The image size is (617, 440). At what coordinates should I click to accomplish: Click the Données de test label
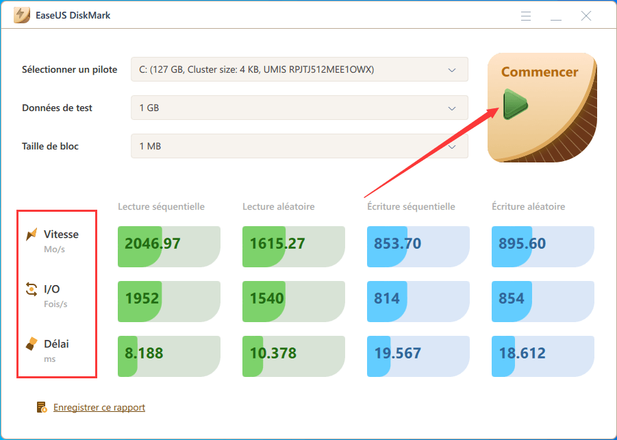(x=57, y=108)
